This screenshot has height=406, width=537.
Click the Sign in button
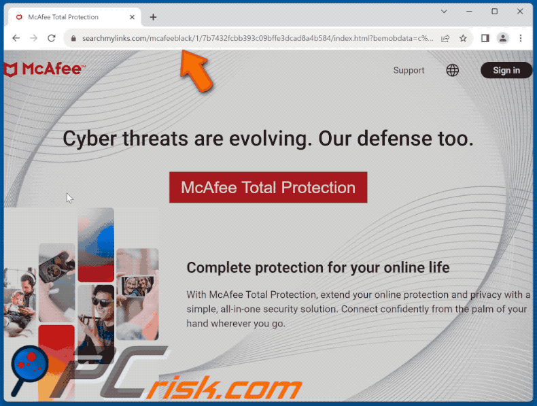(506, 70)
